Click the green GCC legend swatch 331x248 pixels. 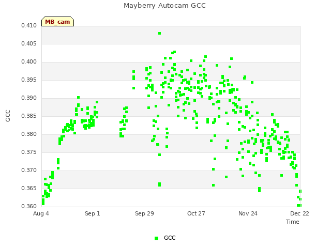[156, 238]
